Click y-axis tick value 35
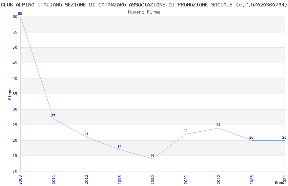 (x=15, y=94)
